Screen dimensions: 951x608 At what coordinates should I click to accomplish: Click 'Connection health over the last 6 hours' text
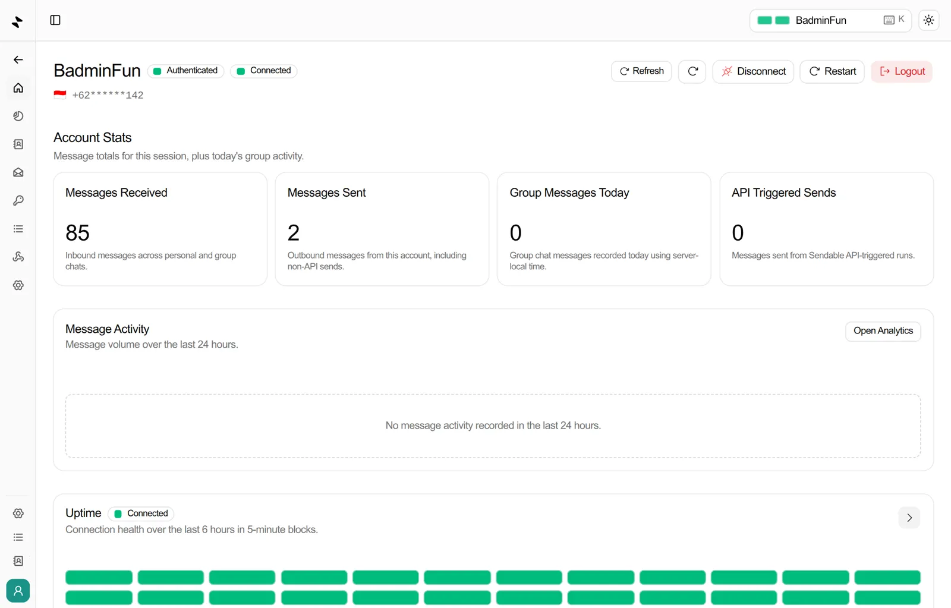coord(191,530)
